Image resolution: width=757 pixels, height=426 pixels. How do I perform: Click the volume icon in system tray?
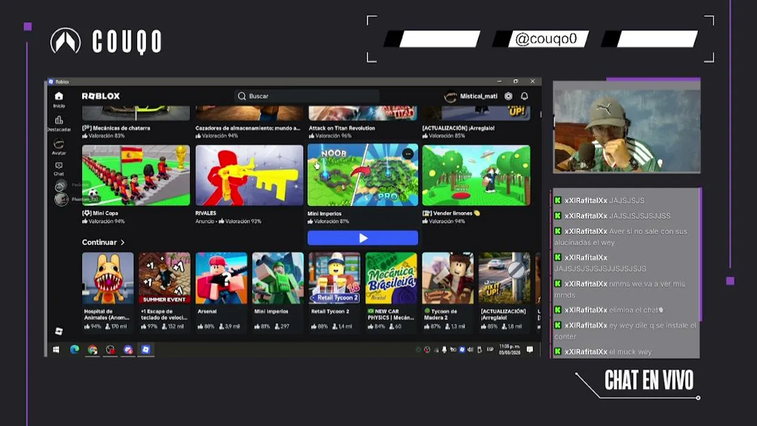470,350
